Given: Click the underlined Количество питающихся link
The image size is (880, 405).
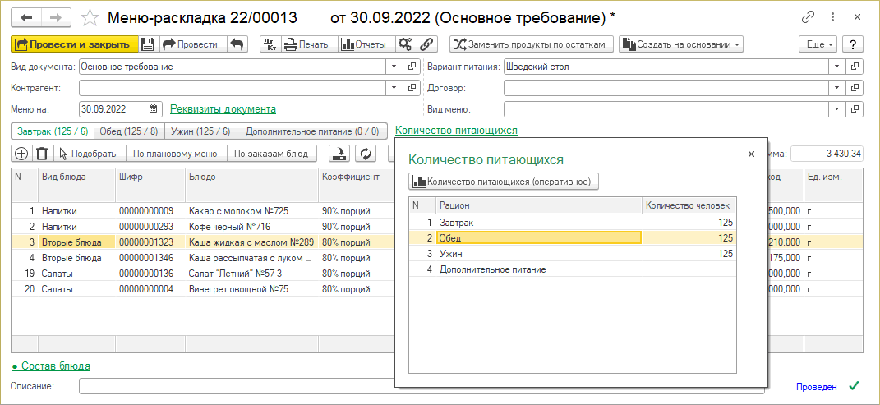Looking at the screenshot, I should pos(456,130).
